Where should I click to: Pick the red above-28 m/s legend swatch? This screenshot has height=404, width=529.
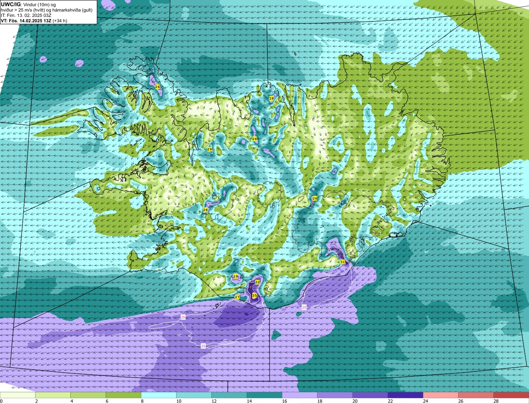[x=511, y=395]
